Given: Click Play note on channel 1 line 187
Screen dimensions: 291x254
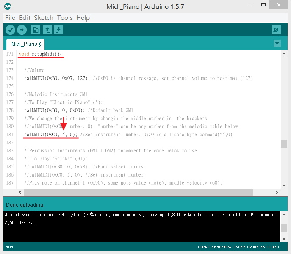Looking at the screenshot, I should click(123, 183).
